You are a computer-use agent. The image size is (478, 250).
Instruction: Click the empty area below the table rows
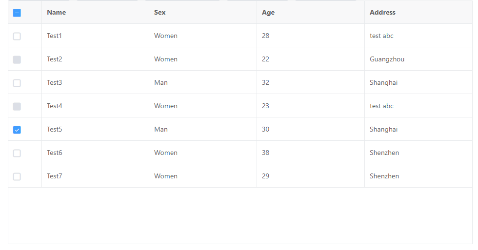[x=239, y=215]
